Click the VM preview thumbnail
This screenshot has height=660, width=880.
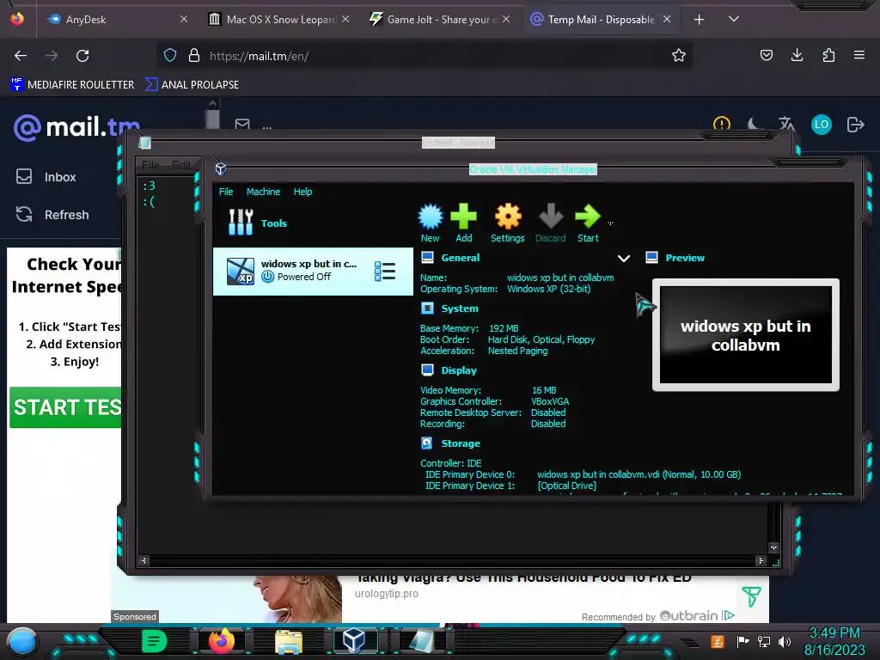pyautogui.click(x=745, y=334)
